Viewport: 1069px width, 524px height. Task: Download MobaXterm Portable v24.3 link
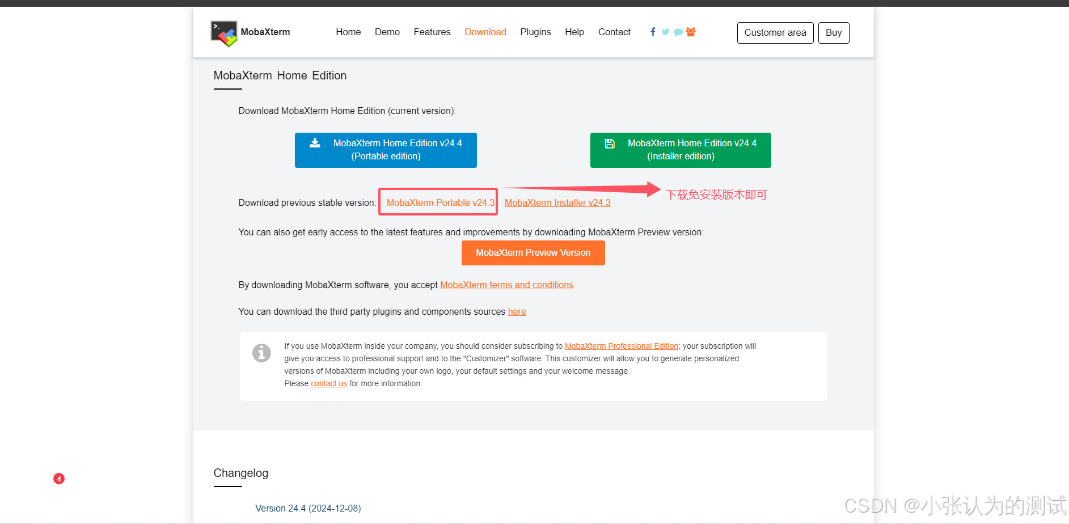(441, 202)
